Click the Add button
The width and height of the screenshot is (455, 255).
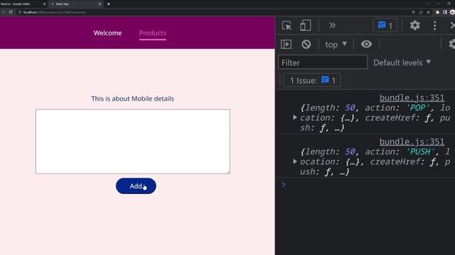coord(136,186)
